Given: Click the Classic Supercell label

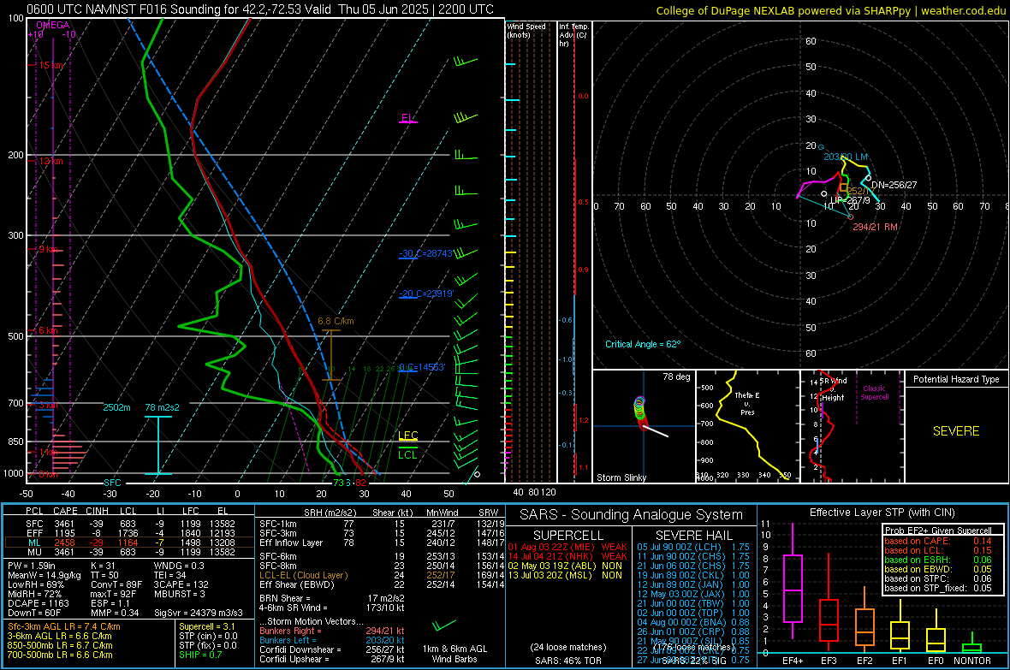Looking at the screenshot, I should 874,393.
